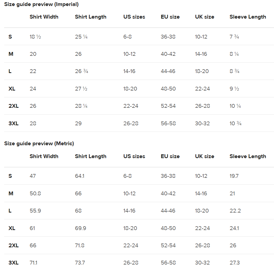Click the 55.9 shirt width value

(x=35, y=211)
